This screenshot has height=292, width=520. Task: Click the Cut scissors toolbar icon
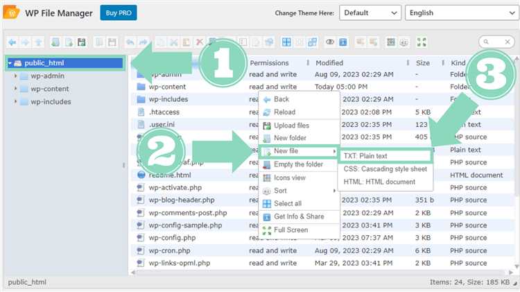click(173, 42)
